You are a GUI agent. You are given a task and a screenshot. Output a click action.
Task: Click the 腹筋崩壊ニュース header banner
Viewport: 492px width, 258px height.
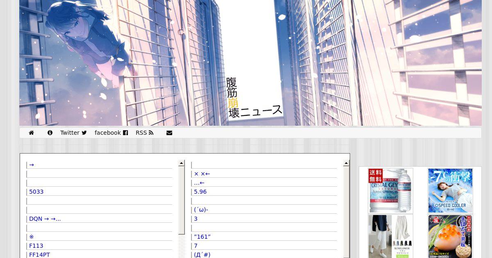(x=251, y=63)
